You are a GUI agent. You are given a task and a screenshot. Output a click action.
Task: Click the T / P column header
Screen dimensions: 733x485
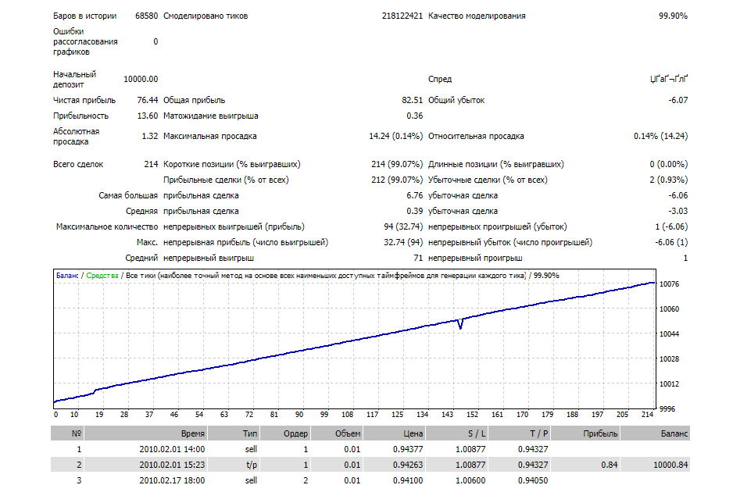519,433
